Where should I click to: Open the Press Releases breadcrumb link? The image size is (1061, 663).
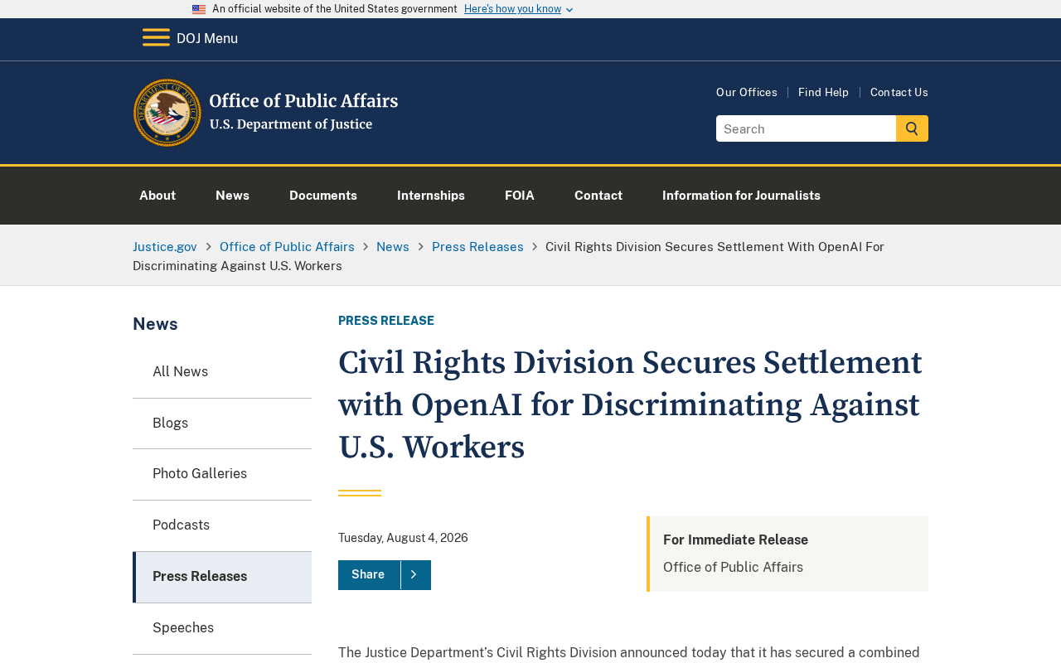click(x=477, y=247)
